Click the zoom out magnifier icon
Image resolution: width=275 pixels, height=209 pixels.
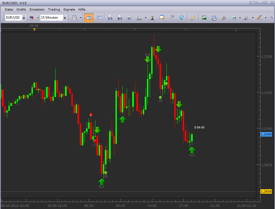120,18
